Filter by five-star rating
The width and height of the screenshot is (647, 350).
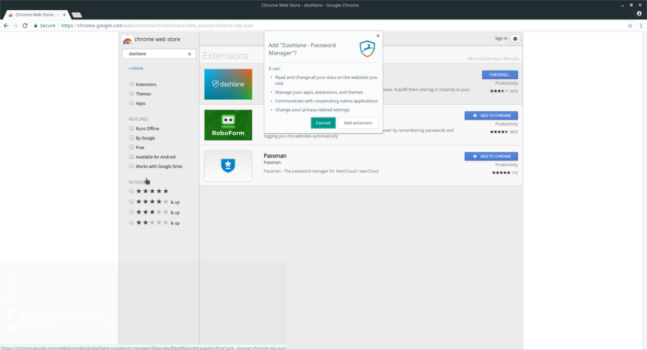pyautogui.click(x=132, y=191)
